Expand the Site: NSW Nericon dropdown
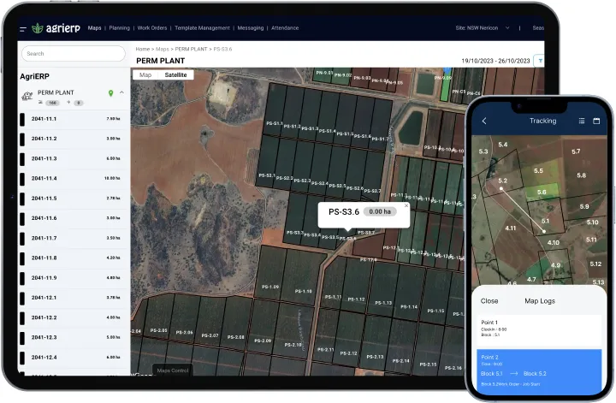This screenshot has height=403, width=616. [x=482, y=28]
